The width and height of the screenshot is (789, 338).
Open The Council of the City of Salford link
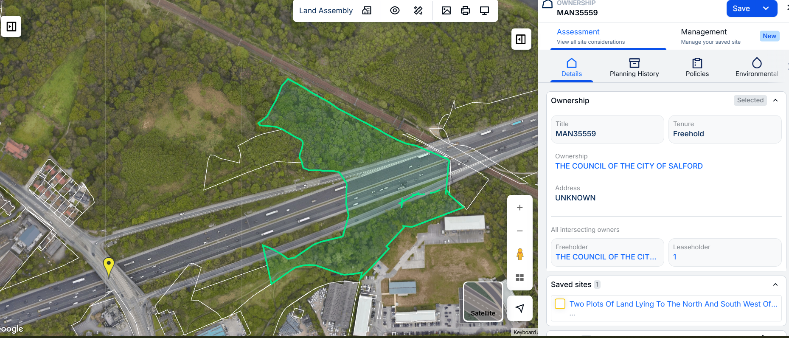point(629,166)
